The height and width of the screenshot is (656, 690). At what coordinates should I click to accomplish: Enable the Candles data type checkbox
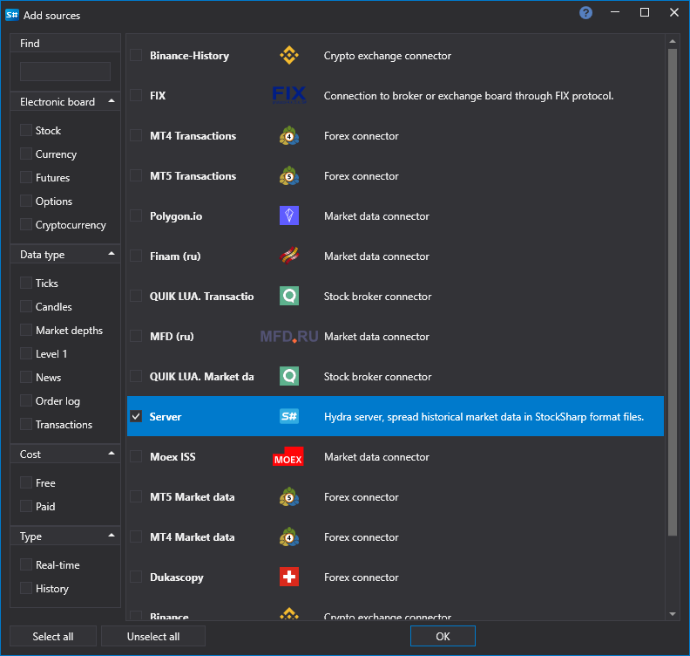click(x=26, y=307)
